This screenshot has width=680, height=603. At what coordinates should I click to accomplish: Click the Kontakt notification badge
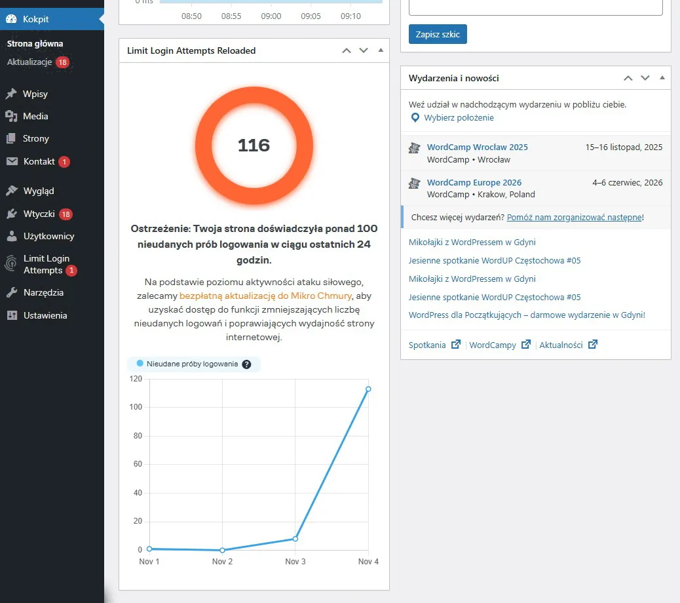[64, 162]
